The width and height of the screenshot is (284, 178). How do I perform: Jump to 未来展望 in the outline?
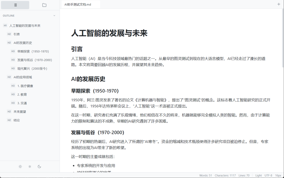(x=20, y=112)
